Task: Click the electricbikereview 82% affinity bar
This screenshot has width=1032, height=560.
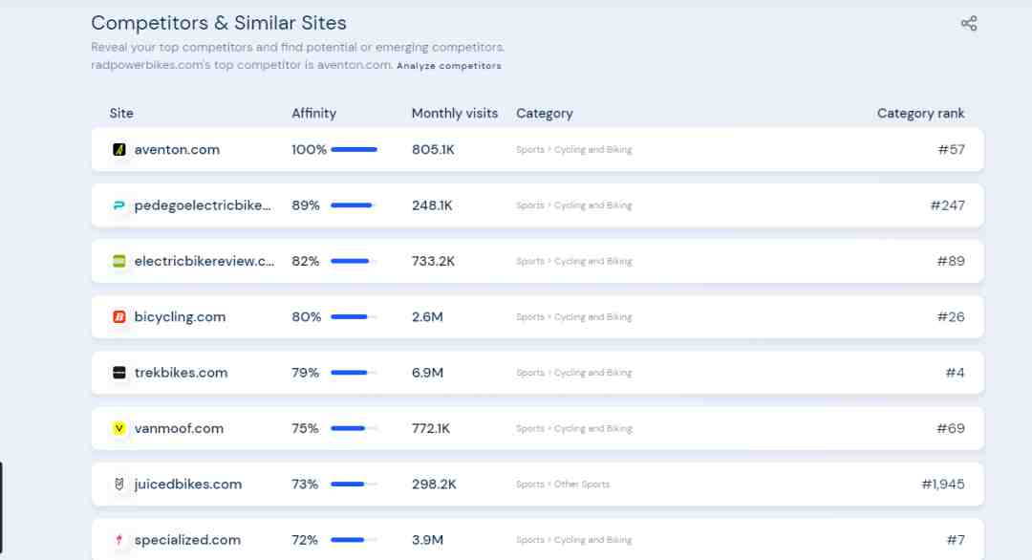Action: [355, 261]
